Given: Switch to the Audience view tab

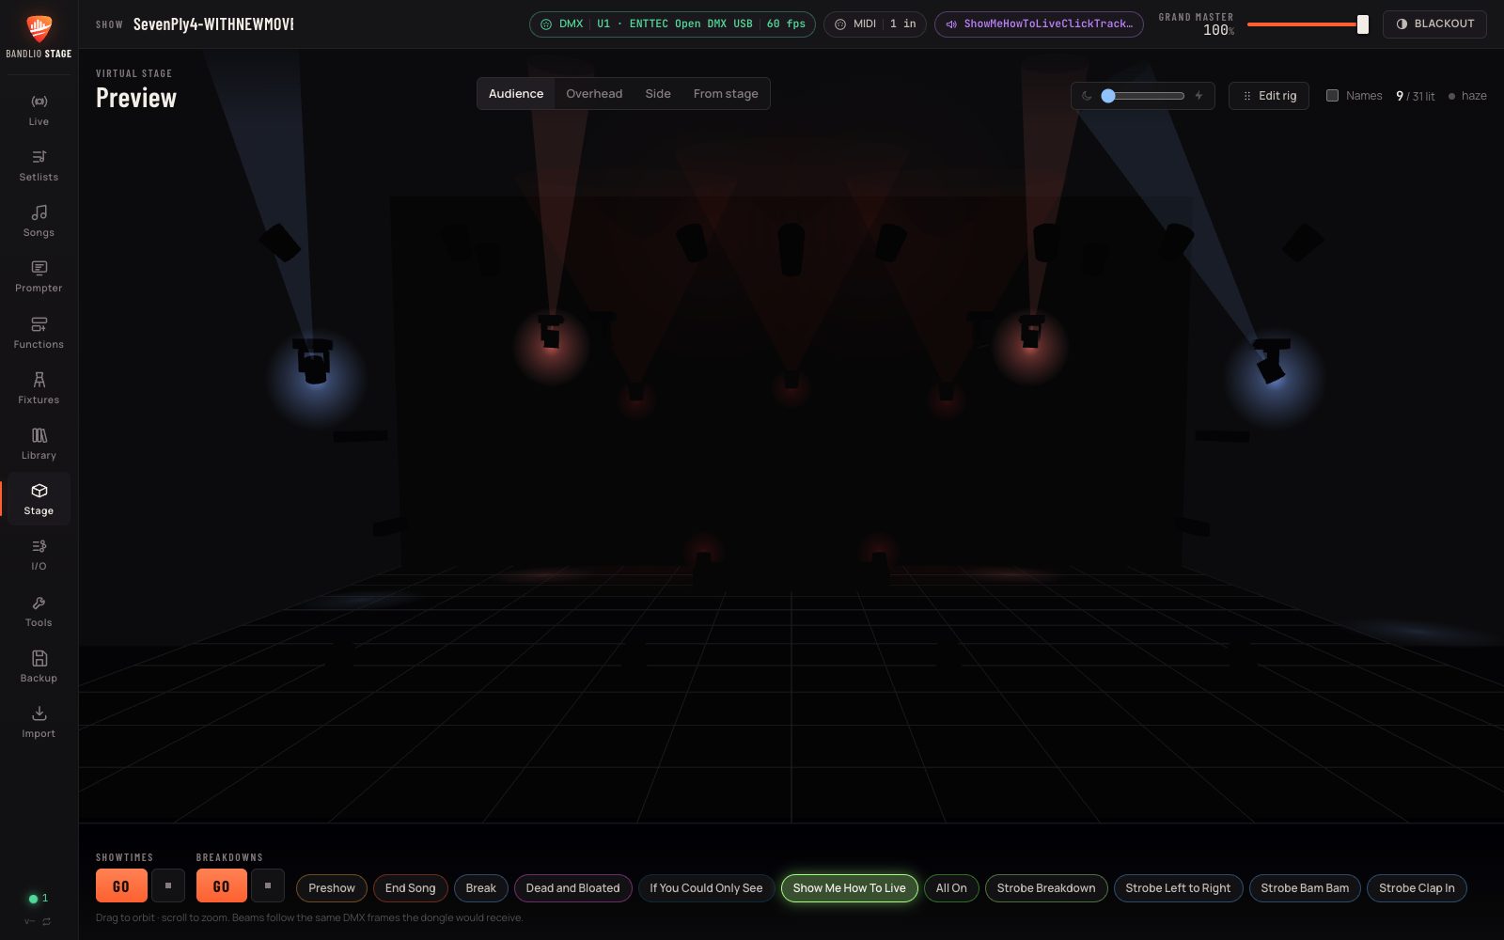Looking at the screenshot, I should (516, 94).
